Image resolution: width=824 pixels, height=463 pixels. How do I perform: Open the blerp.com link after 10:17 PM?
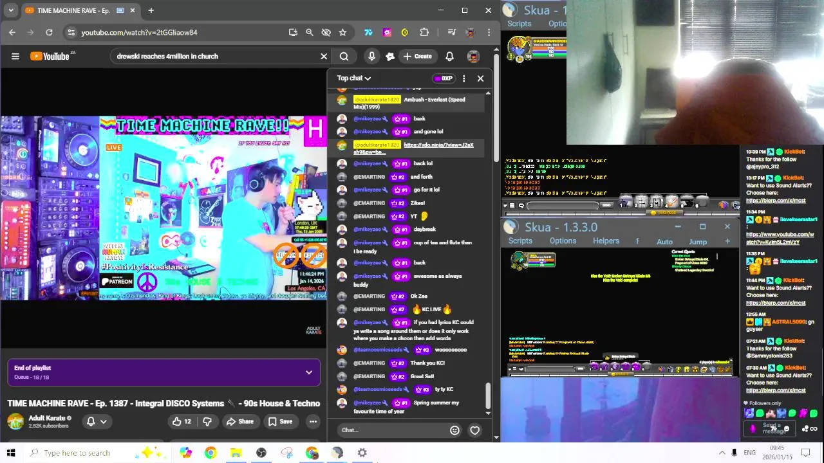pyautogui.click(x=776, y=201)
